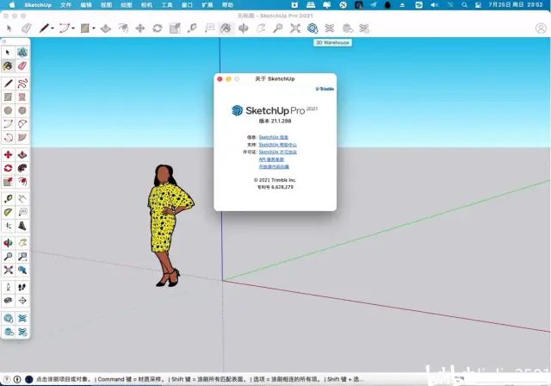Click the Select arrow in top toolbar

tap(9, 28)
